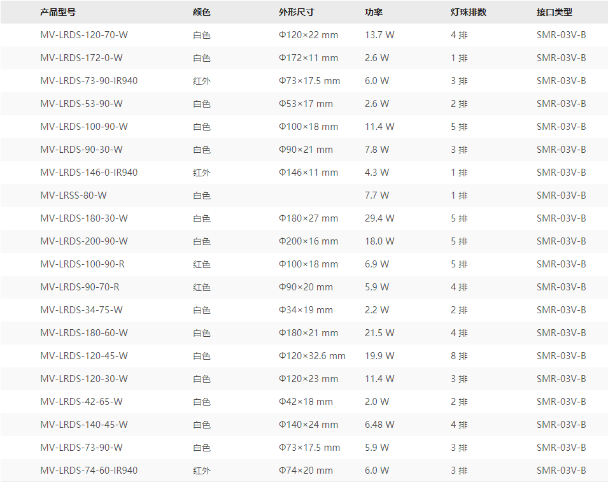The image size is (608, 482).
Task: Select the 外形尺寸 column header
Action: [297, 12]
